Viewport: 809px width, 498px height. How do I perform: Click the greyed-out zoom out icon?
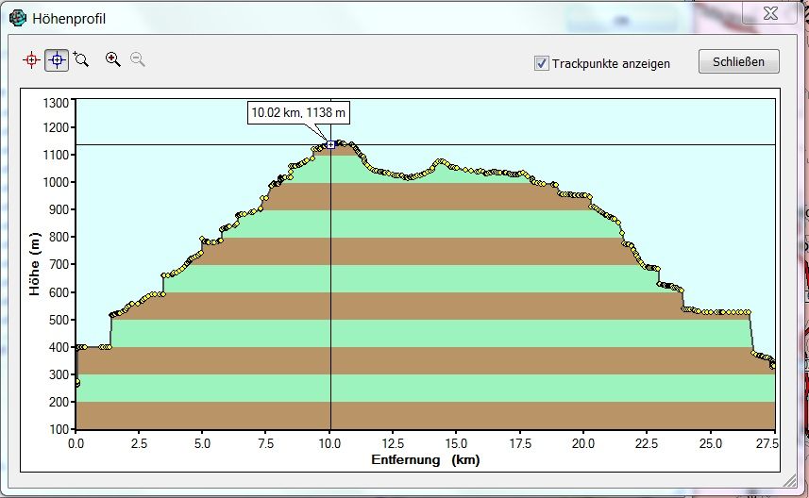[138, 59]
